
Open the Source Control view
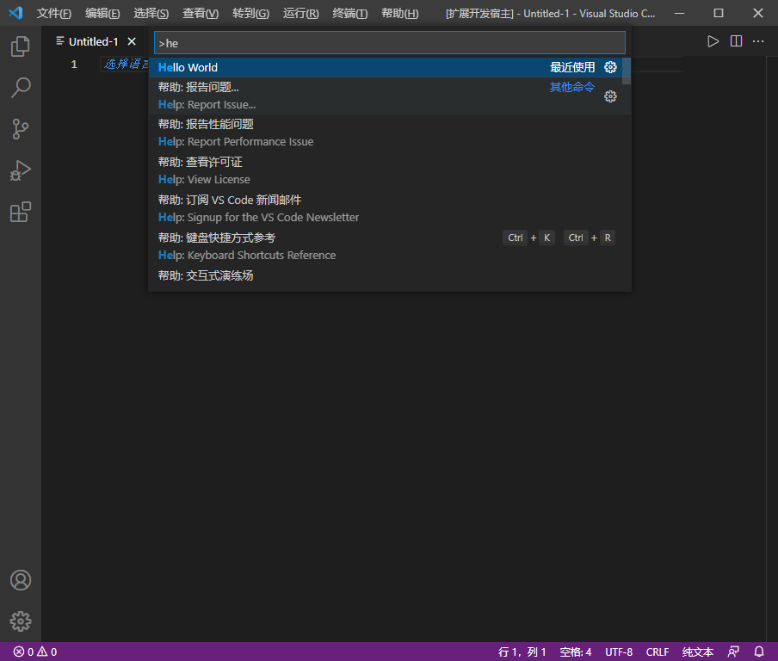click(21, 129)
